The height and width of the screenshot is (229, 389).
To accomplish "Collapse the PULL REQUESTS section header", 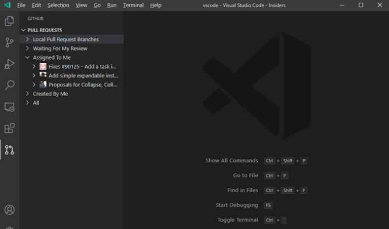I will [71, 30].
